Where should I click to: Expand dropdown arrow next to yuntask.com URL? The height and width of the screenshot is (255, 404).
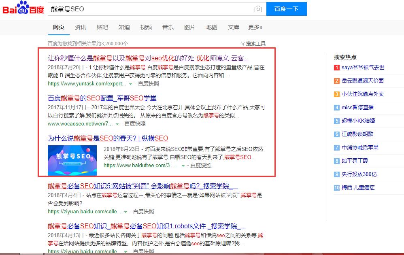pyautogui.click(x=130, y=84)
